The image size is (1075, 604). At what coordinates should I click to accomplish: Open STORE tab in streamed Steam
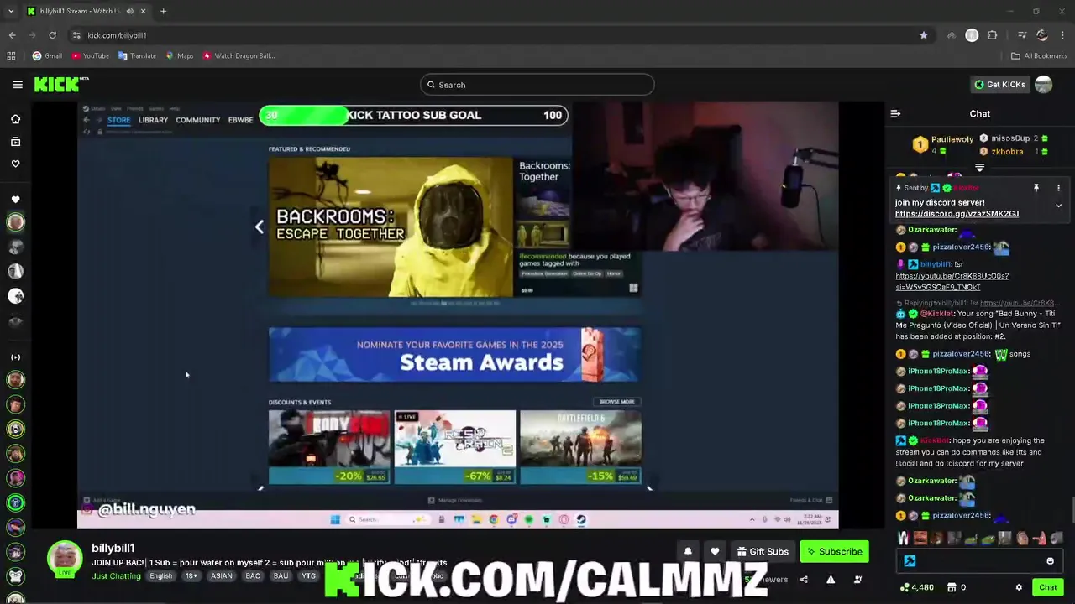(118, 120)
